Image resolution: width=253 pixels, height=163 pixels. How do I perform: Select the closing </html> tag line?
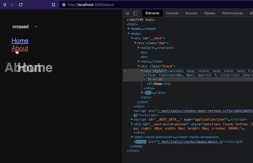click(133, 151)
